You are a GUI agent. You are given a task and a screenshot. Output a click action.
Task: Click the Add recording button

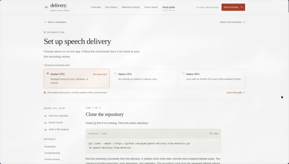pyautogui.click(x=233, y=7)
